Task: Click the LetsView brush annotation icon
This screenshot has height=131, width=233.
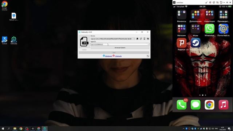Action: (206, 3)
